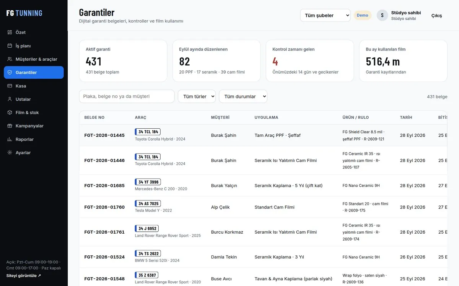Click the Kasa wallet icon
Image resolution: width=459 pixels, height=286 pixels.
(10, 86)
